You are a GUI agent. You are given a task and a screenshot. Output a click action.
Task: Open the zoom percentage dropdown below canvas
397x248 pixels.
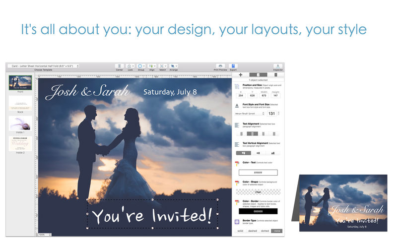[x=45, y=235]
